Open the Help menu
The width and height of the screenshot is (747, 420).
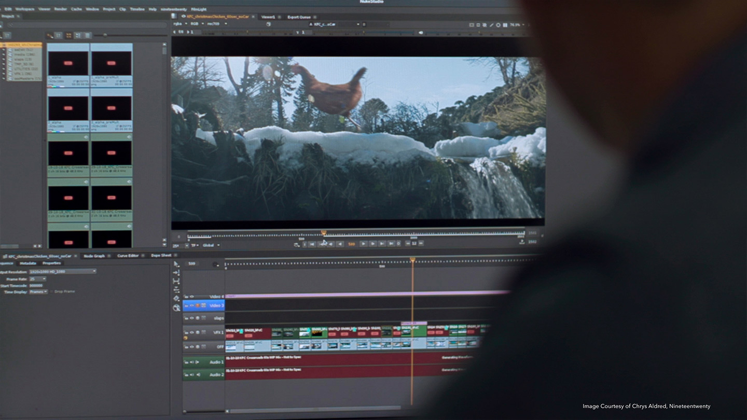point(153,9)
